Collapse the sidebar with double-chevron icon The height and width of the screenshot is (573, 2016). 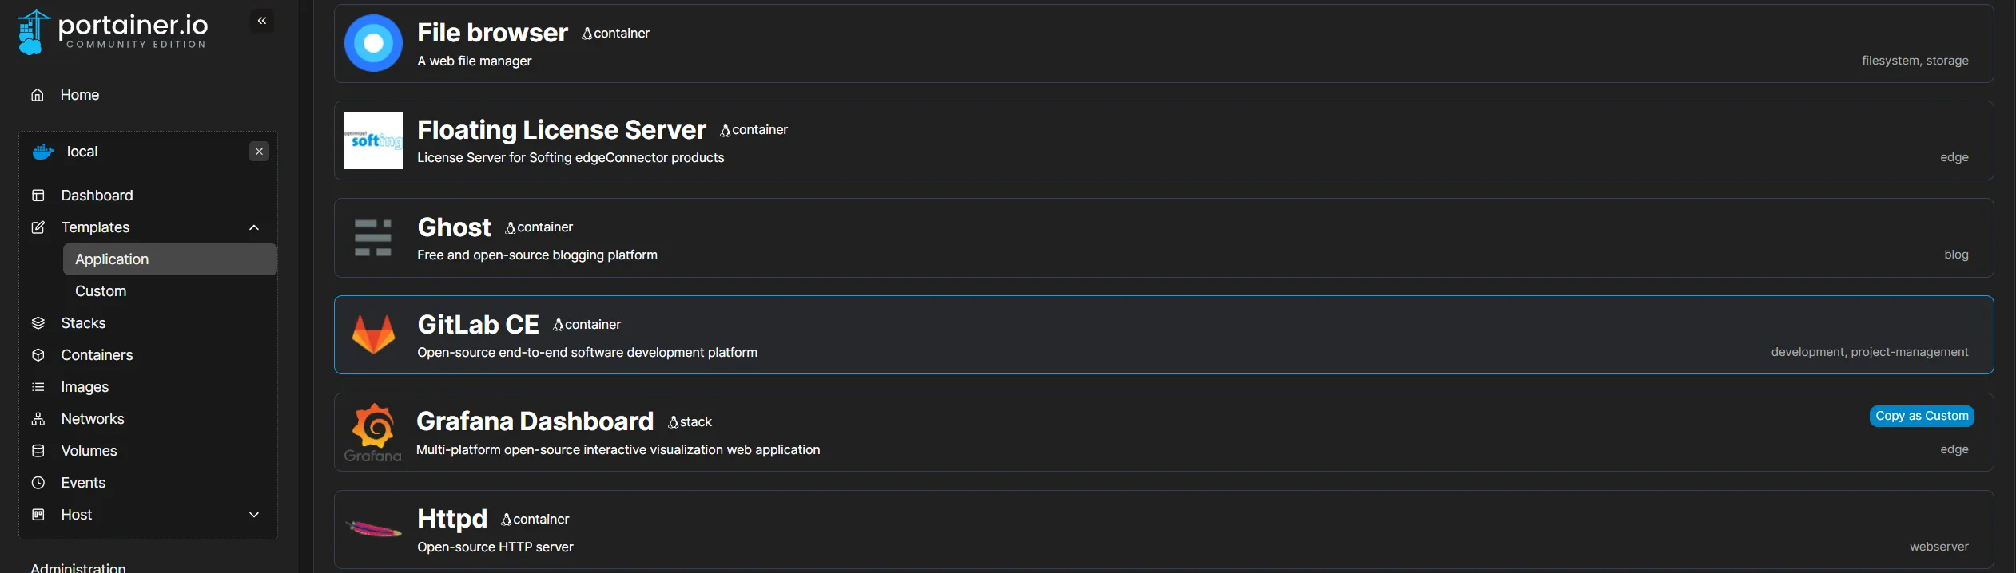tap(262, 21)
